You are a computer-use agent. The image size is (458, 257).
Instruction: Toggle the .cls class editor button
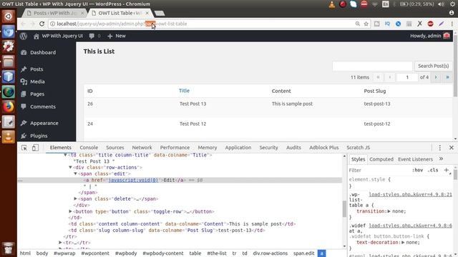coord(432,170)
